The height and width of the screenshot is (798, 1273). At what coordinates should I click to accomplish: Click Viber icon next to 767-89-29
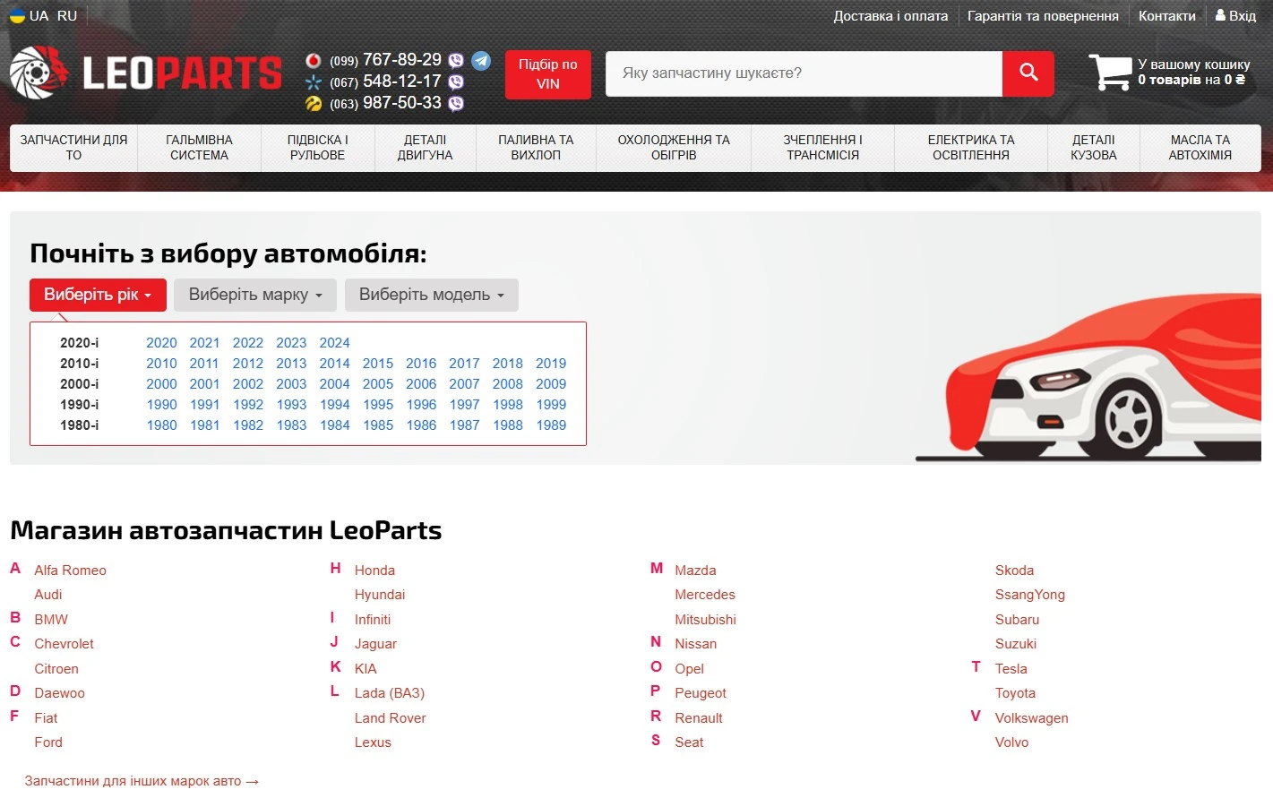tap(456, 61)
